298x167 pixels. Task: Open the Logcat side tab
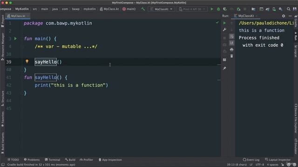tap(296, 51)
